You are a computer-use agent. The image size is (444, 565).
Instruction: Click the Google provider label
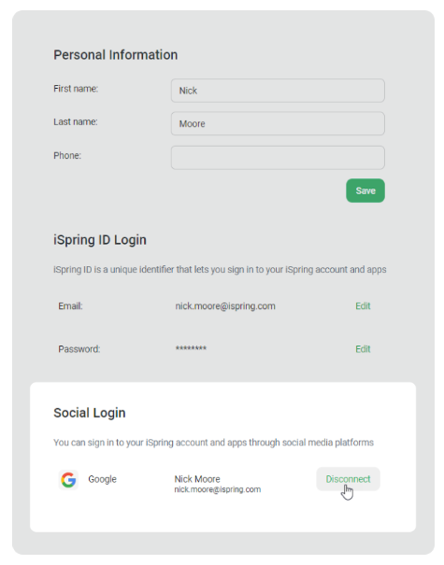[x=103, y=479]
